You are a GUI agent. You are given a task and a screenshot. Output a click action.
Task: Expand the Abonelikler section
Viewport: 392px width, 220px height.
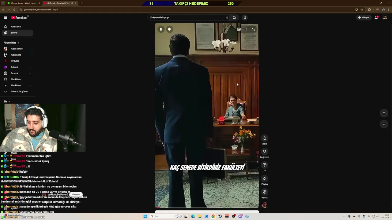(x=11, y=43)
